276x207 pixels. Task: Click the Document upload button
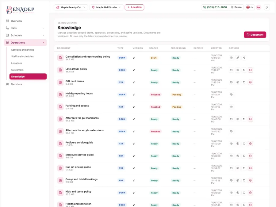click(255, 35)
